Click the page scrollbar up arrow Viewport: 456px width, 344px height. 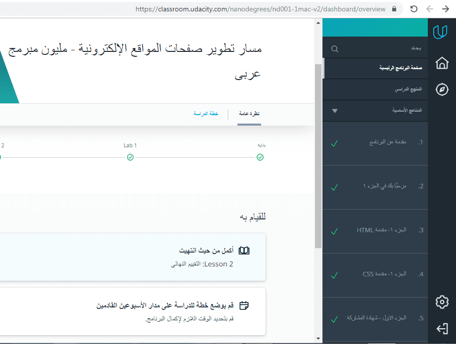(318, 22)
